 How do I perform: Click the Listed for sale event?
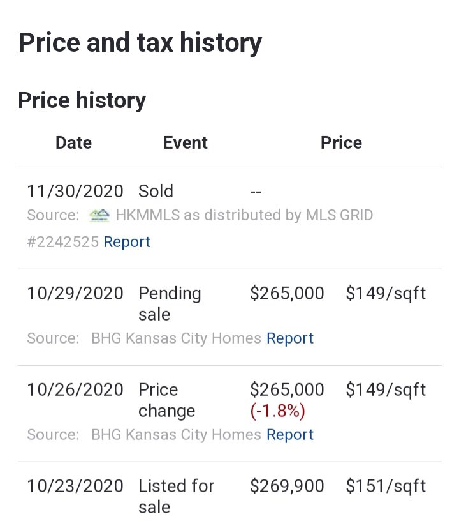176,496
